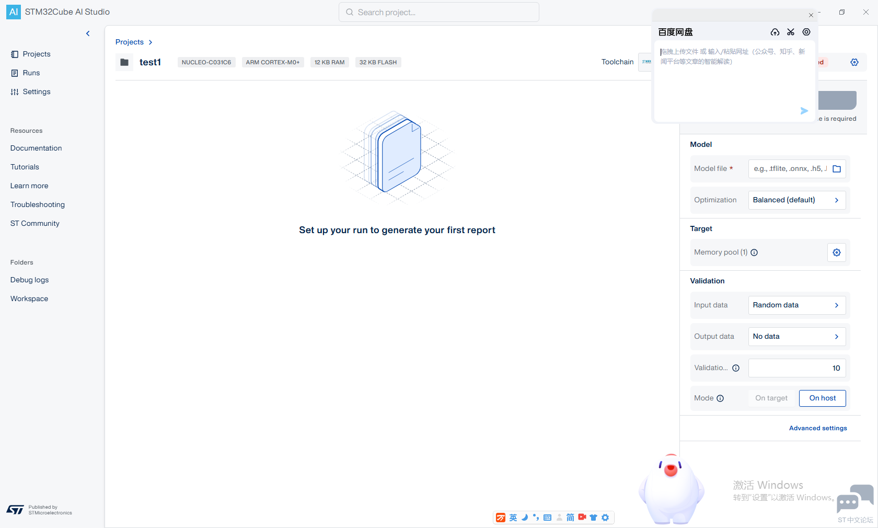Open the Tutorials resource link
The image size is (878, 528).
(25, 167)
